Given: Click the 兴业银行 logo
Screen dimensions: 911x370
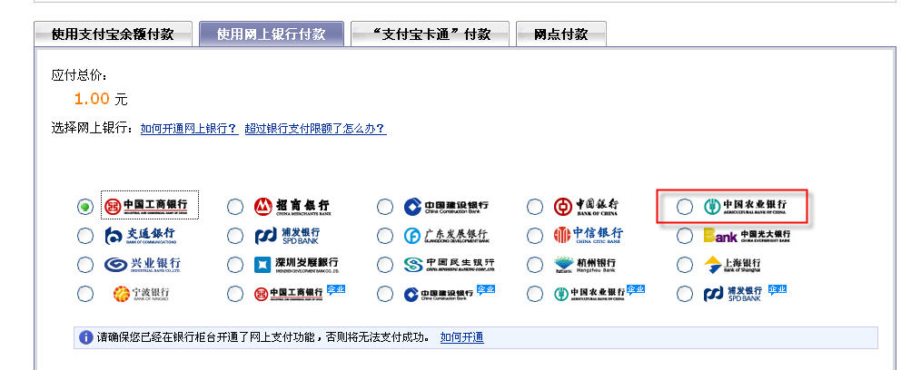Looking at the screenshot, I should pyautogui.click(x=143, y=265).
